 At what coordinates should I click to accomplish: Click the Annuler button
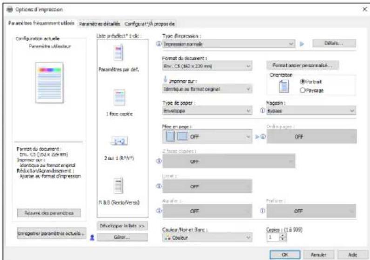point(318,254)
